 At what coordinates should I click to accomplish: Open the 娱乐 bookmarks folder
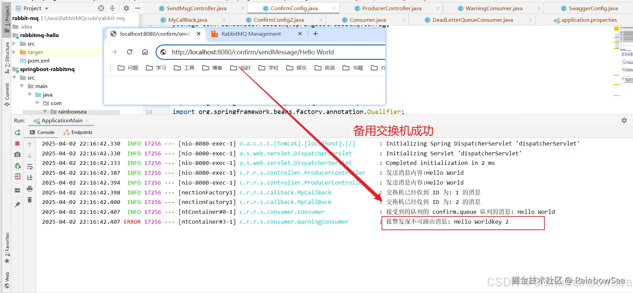[x=297, y=68]
